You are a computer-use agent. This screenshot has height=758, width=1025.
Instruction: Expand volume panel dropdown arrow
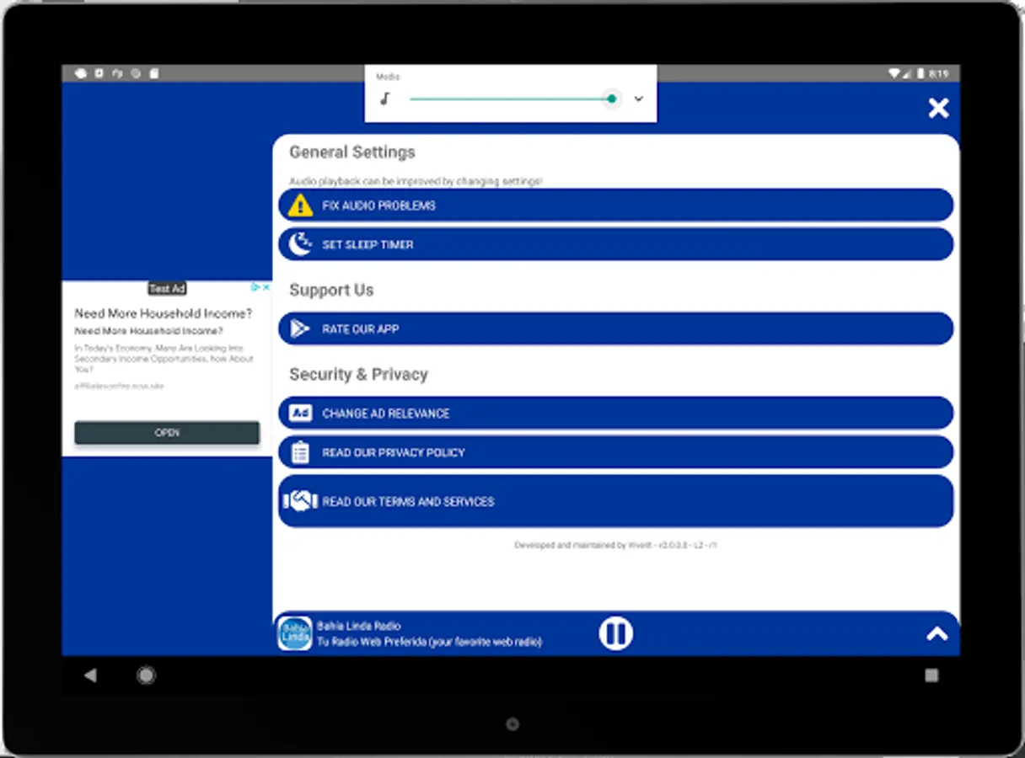click(639, 99)
